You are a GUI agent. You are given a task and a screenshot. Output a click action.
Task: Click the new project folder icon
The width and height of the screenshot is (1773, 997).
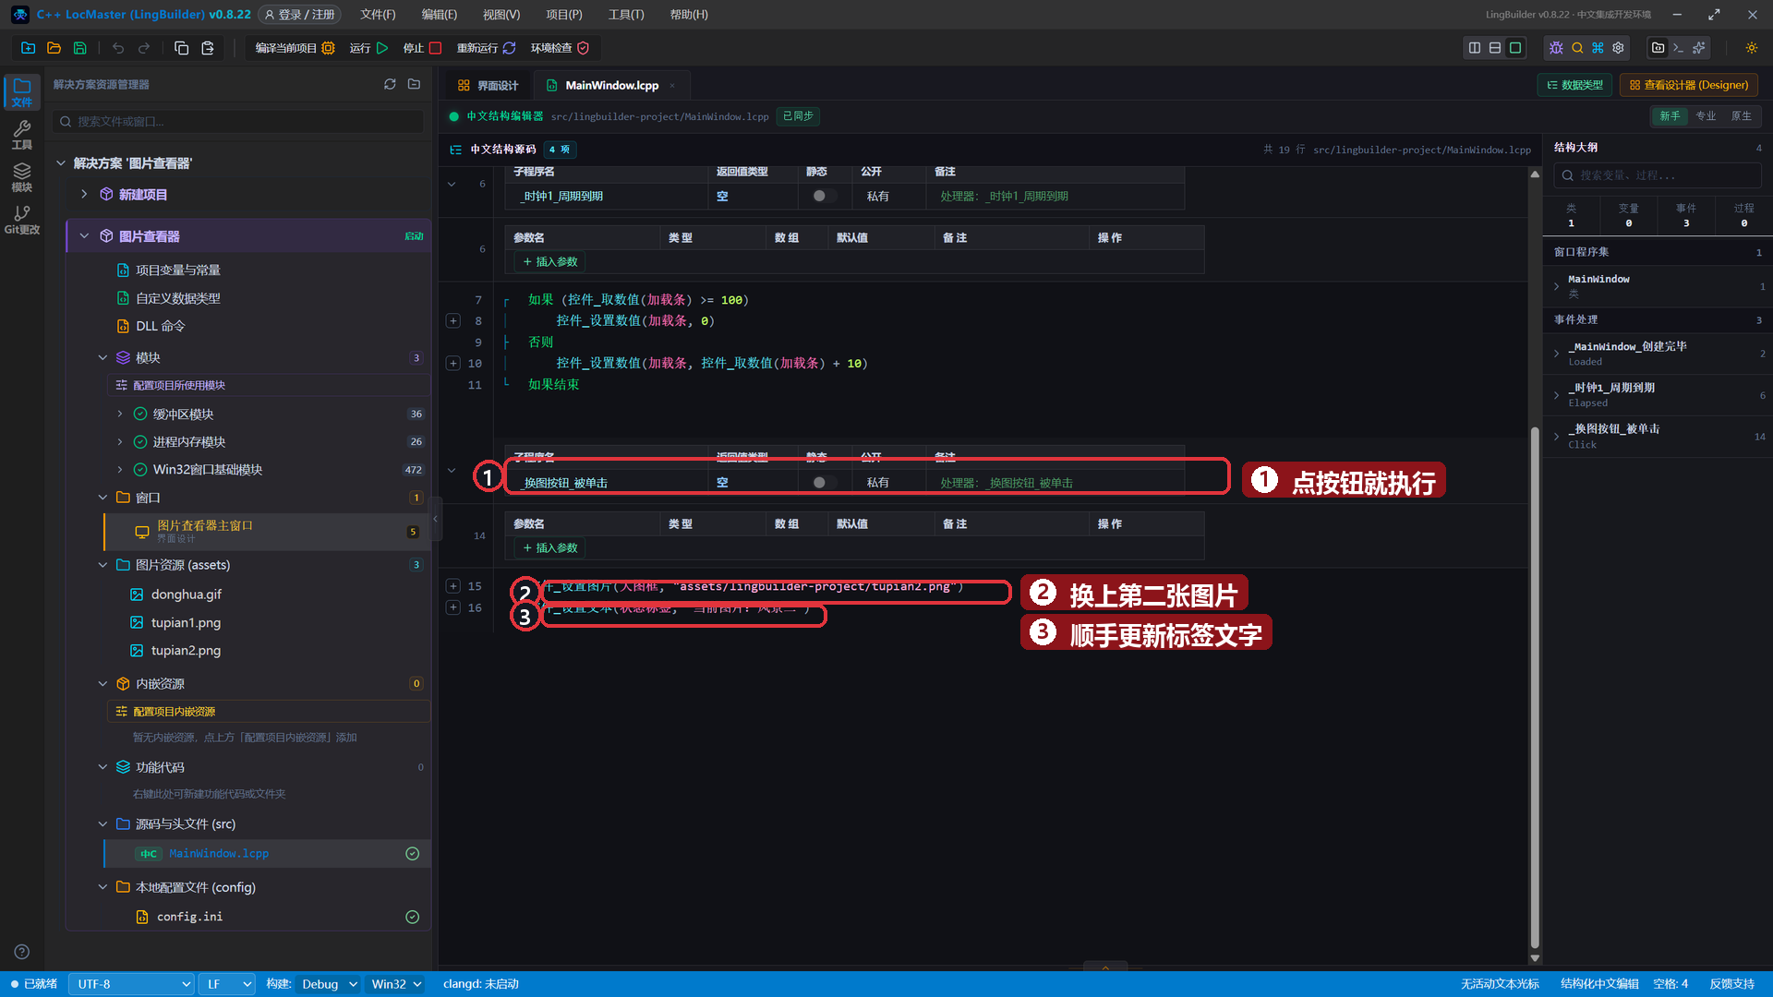pos(28,48)
